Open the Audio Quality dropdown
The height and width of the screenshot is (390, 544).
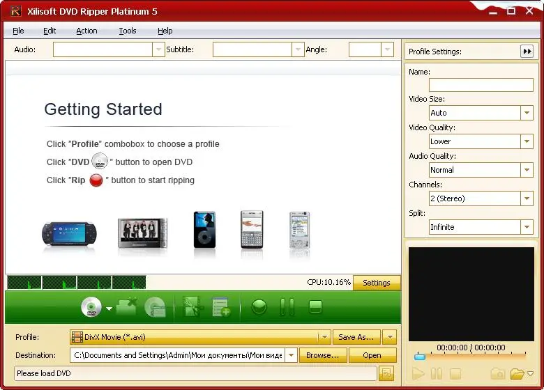(527, 170)
